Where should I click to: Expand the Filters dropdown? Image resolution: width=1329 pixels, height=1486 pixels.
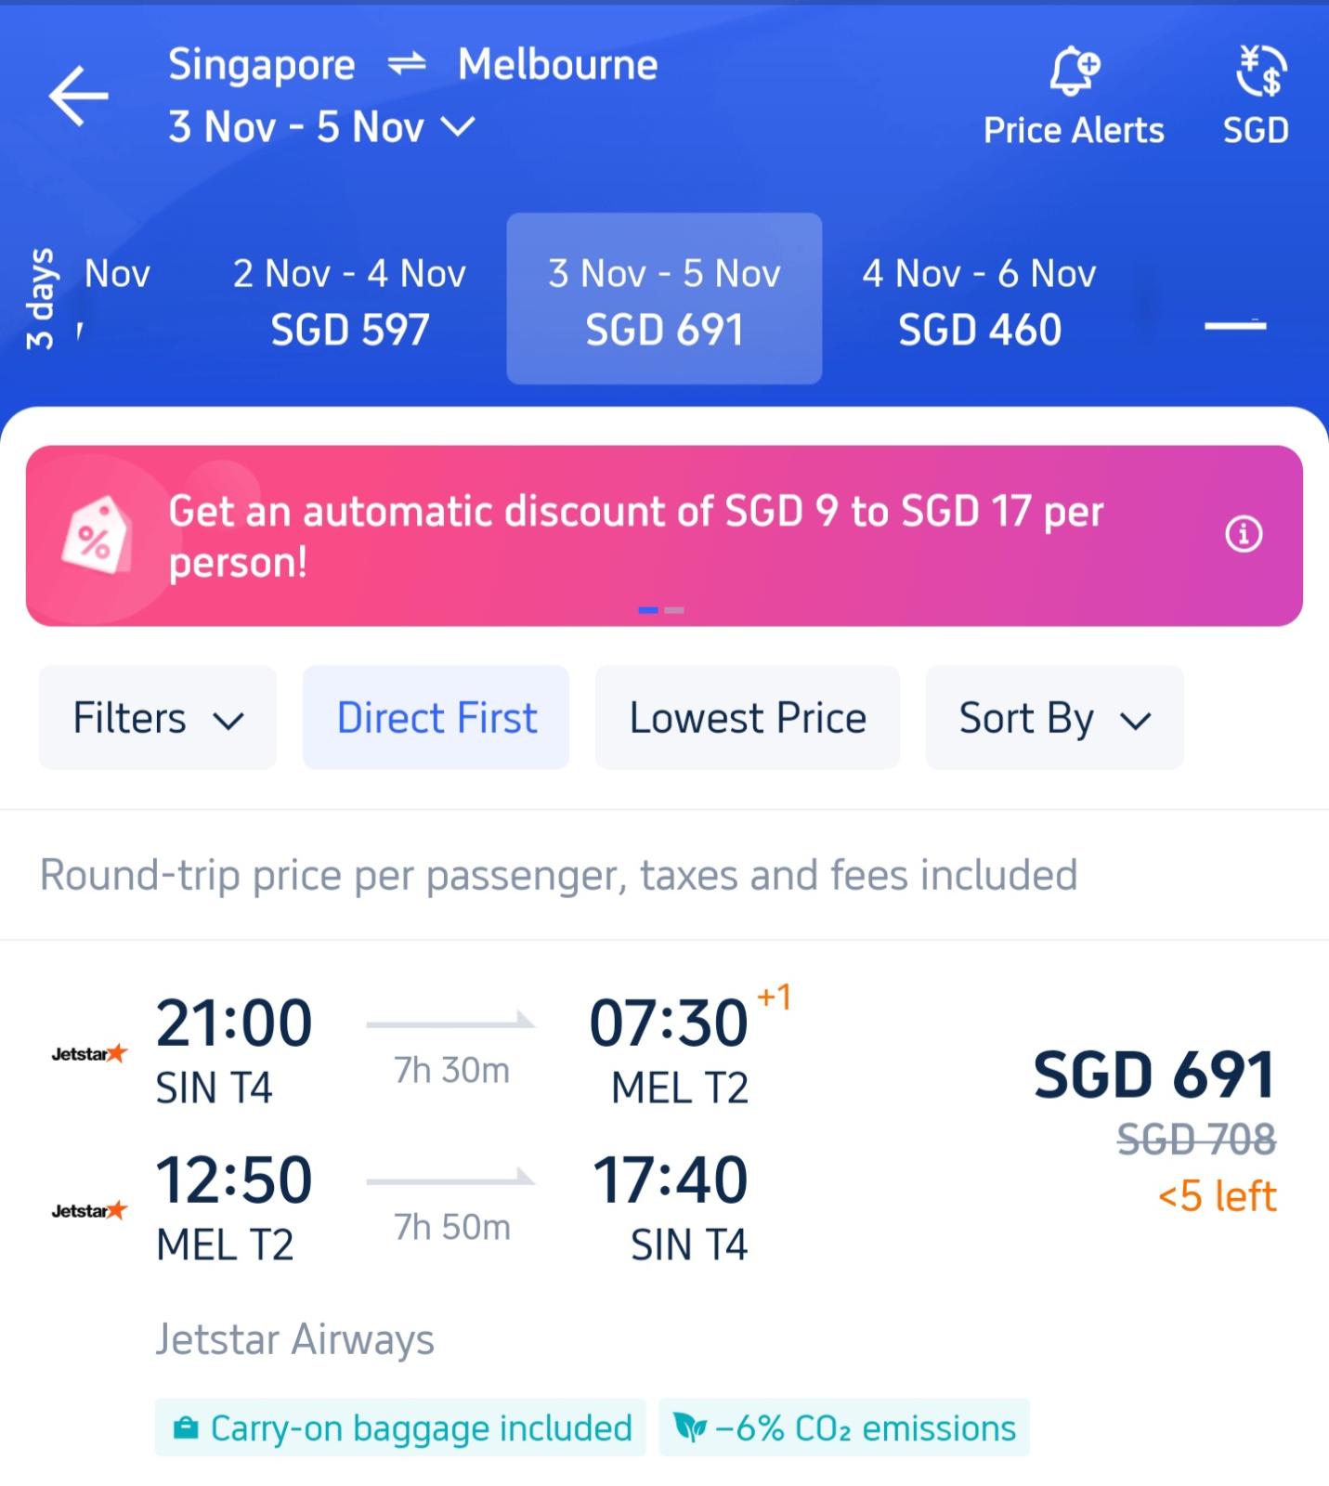pyautogui.click(x=158, y=717)
